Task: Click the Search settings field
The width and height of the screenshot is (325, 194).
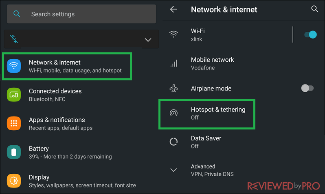Action: pyautogui.click(x=81, y=14)
